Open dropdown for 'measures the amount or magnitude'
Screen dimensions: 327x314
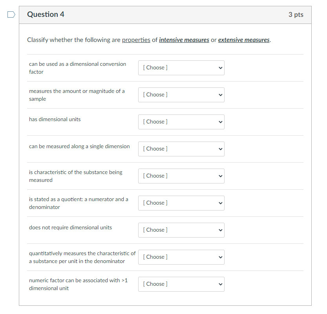(x=181, y=94)
